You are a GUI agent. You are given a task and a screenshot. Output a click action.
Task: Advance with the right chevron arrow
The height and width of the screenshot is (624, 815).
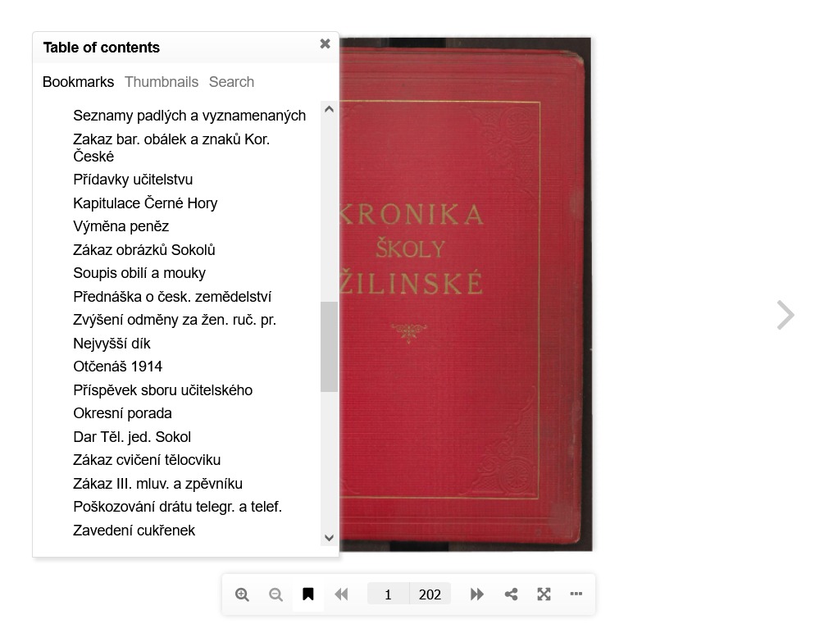pyautogui.click(x=785, y=315)
